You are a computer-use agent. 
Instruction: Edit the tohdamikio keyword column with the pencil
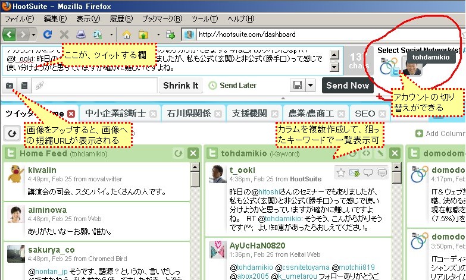380,153
